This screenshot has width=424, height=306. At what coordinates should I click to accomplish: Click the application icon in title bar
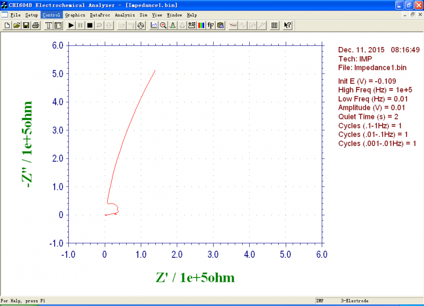4,5
